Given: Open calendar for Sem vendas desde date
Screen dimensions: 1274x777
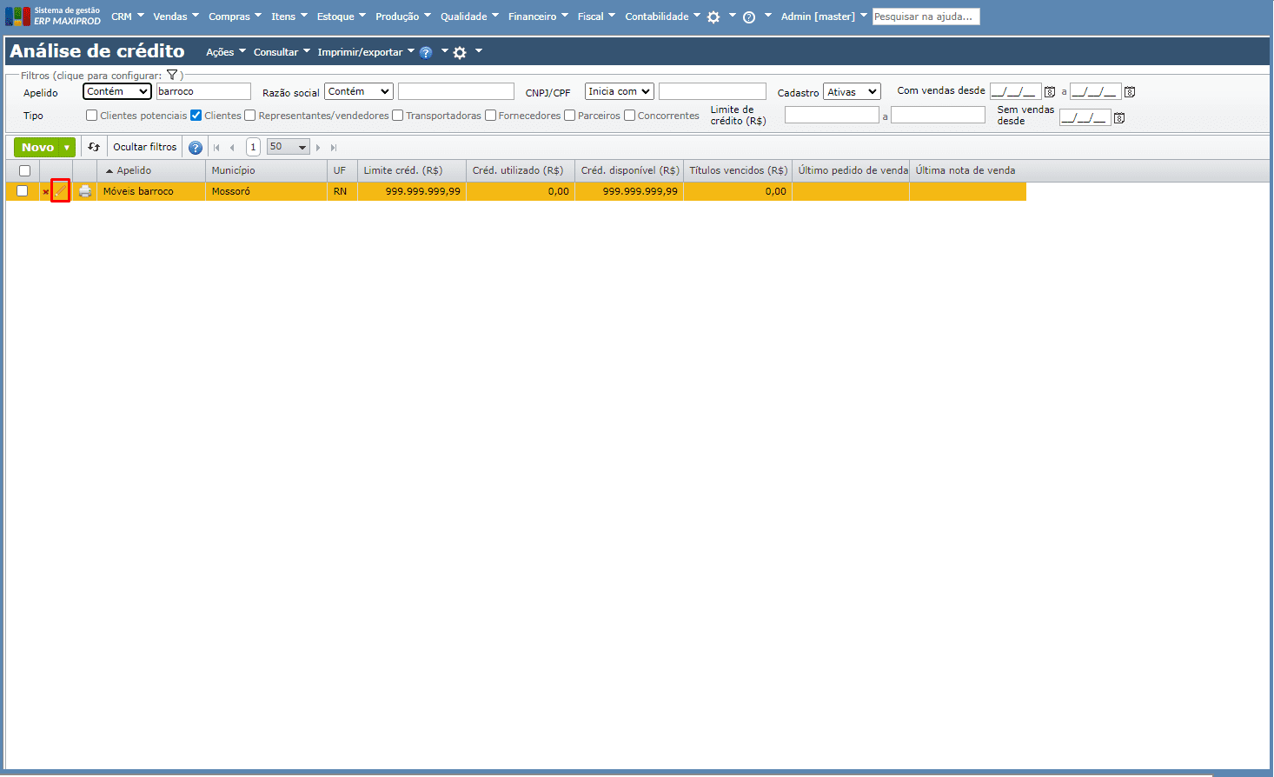Looking at the screenshot, I should click(1119, 118).
